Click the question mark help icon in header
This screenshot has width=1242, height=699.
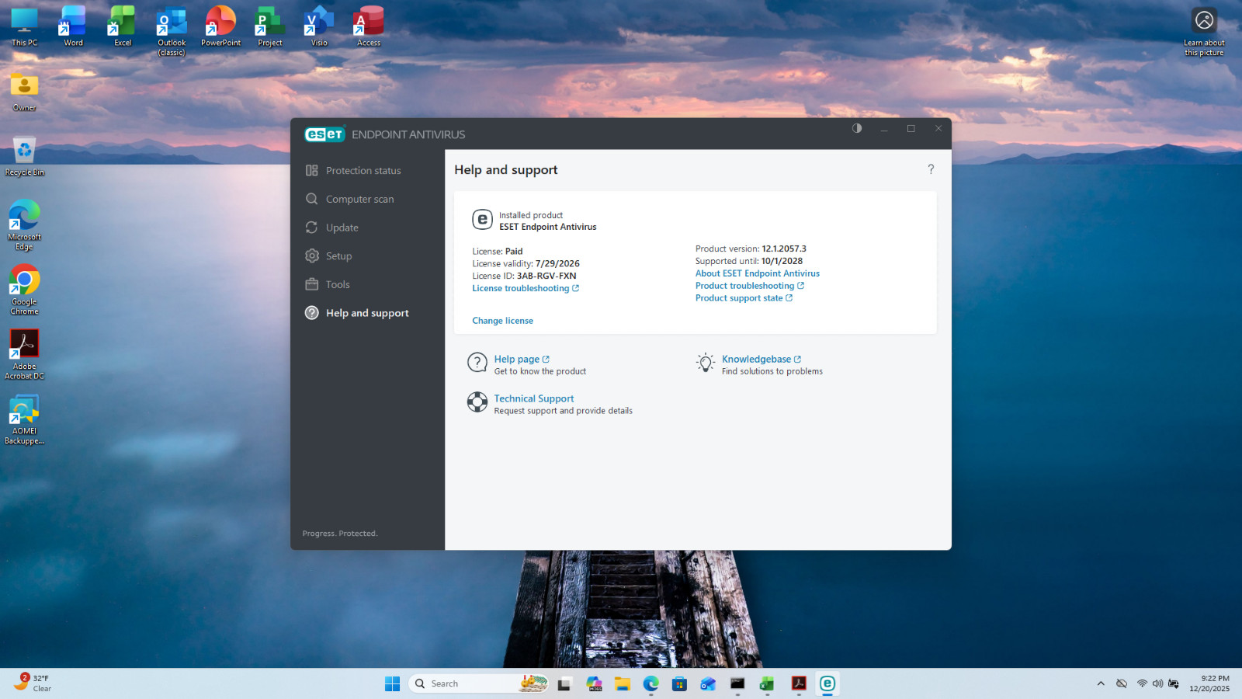pos(931,169)
